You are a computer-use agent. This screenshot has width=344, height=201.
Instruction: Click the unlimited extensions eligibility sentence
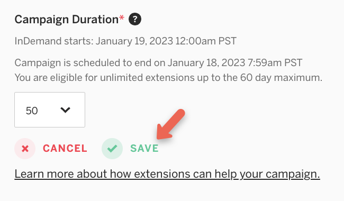coord(168,78)
